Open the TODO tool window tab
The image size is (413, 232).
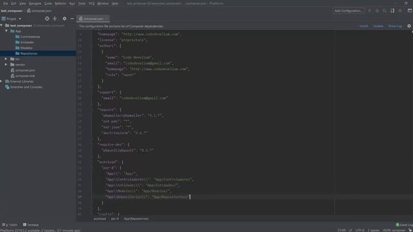[10, 225]
